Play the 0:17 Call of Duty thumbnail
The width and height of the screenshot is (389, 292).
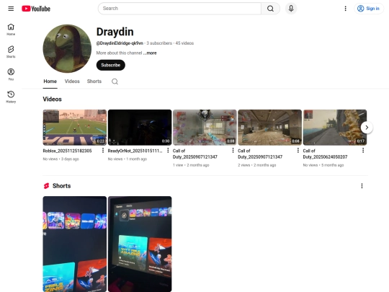[335, 128]
